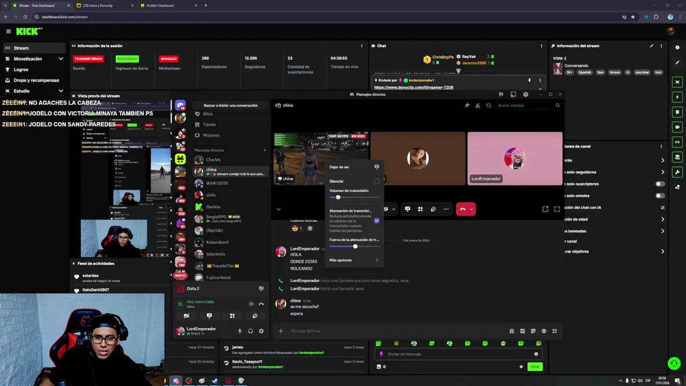Toggle the solo-emotes chat switch
Screen dimensions: 686x386
coord(660,196)
